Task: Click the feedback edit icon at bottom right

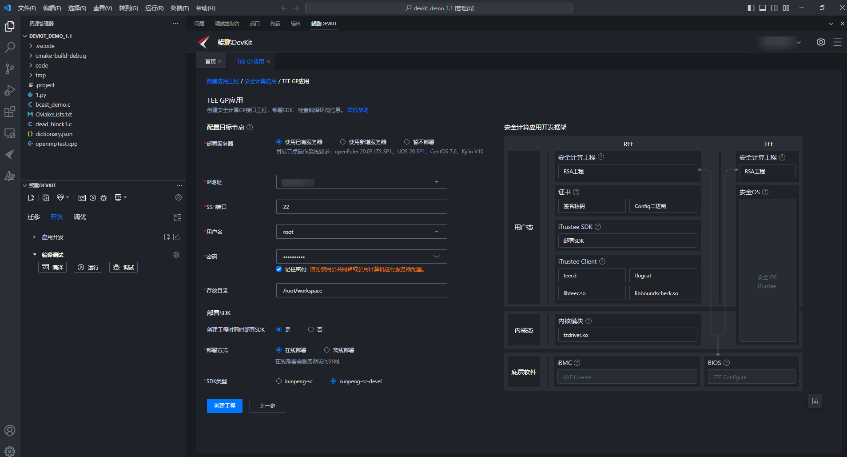Action: point(815,401)
